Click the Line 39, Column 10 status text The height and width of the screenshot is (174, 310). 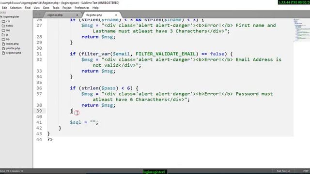pyautogui.click(x=12, y=171)
